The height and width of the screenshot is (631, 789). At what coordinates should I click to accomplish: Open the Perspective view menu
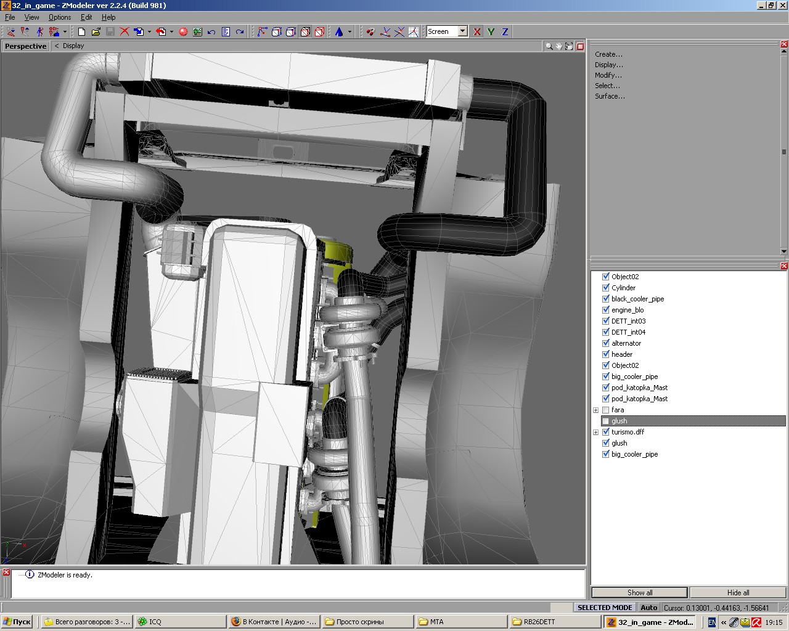pos(25,46)
